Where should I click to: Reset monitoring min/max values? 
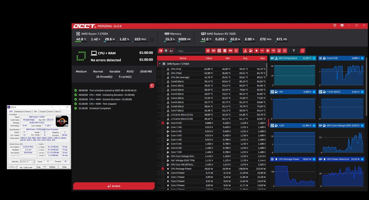303,51
